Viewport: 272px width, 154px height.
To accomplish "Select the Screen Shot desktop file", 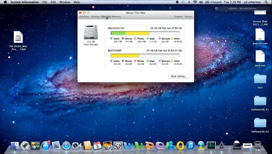I will [x=260, y=18].
